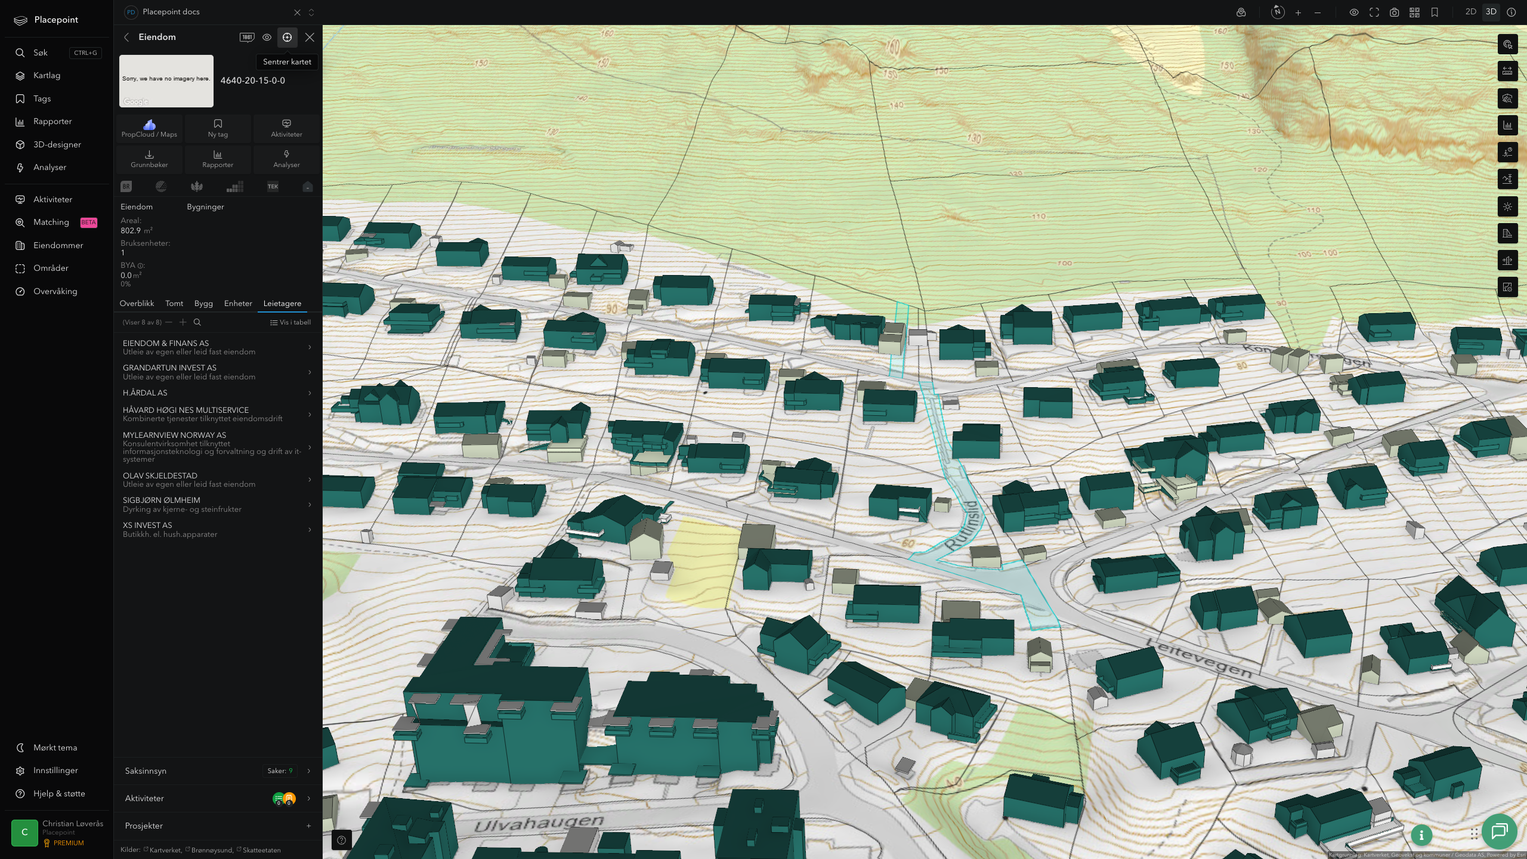Click the Ny tag button
1527x859 pixels.
point(218,128)
